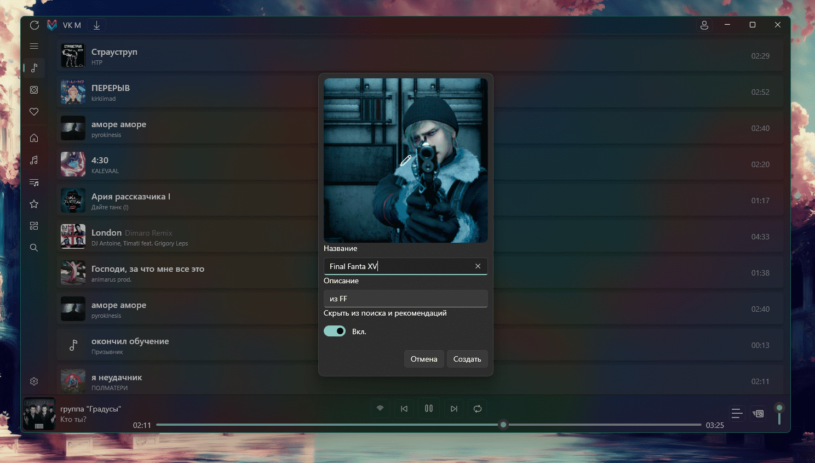Open the vinyl disc sidebar section
The image size is (815, 463).
[x=34, y=90]
